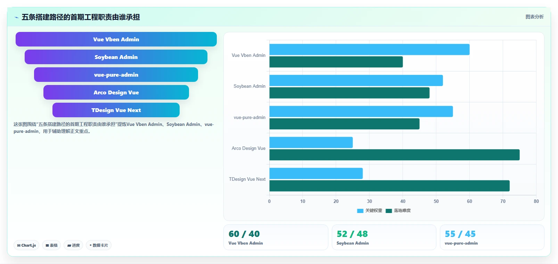Click the x-axis tick labeled 60

click(x=469, y=201)
